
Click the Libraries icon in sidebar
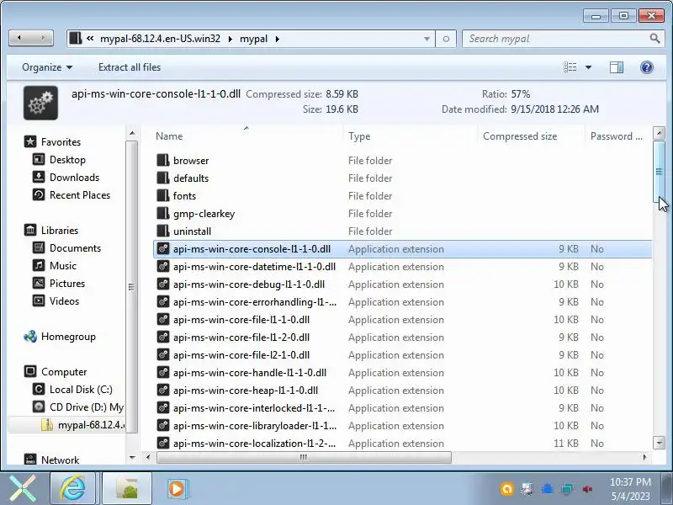click(30, 230)
